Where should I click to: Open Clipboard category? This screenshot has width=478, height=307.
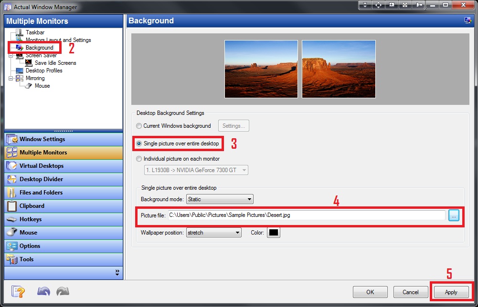[64, 206]
